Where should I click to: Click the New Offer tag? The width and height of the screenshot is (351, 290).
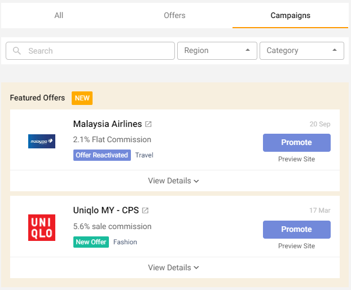click(91, 242)
